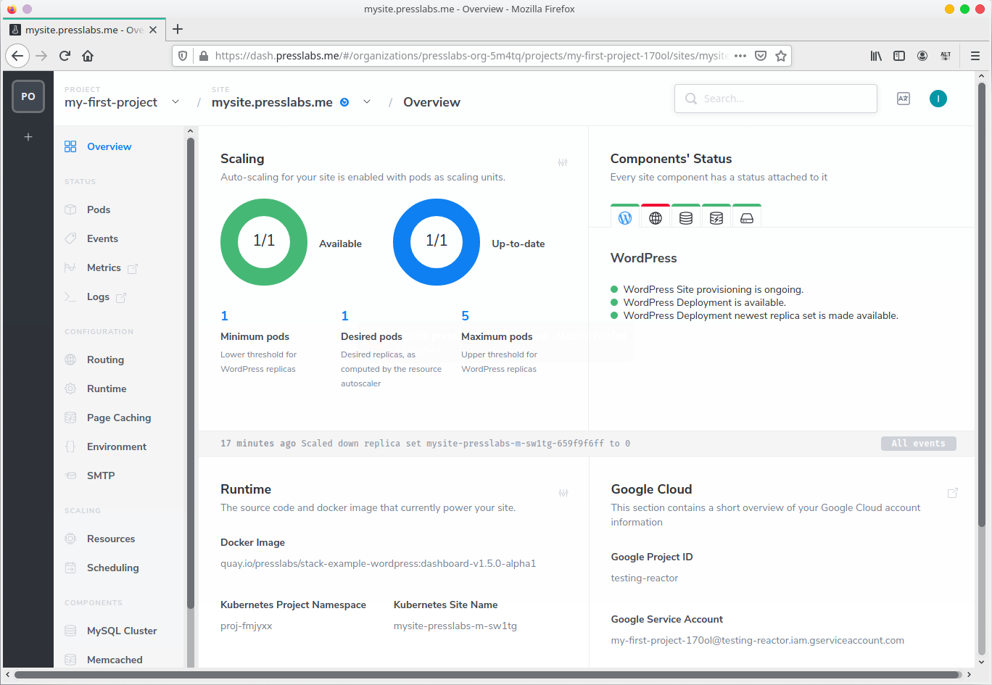Open the language translation icon
The image size is (992, 685).
pos(904,99)
